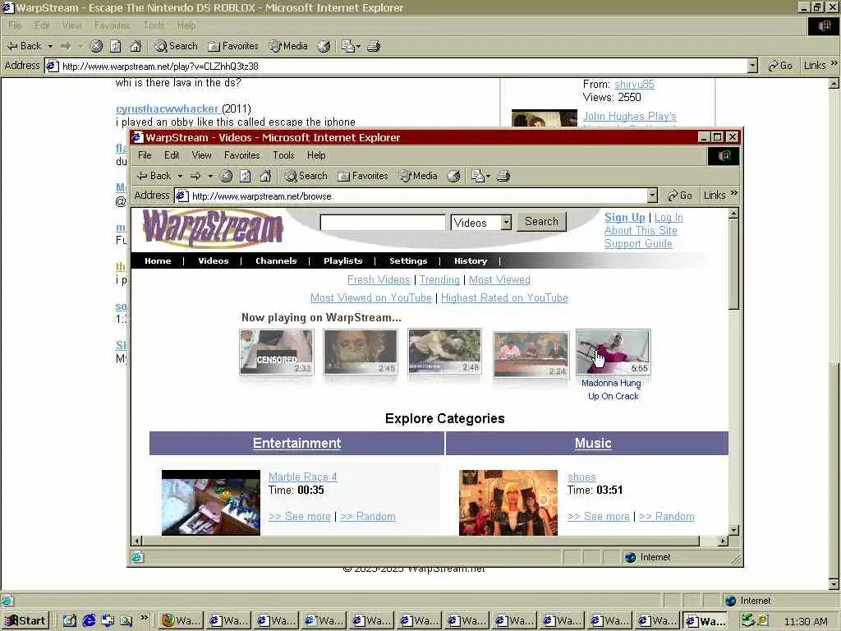Viewport: 841px width, 631px height.
Task: Open Favorites in background Roblox window toolbar
Action: point(232,46)
